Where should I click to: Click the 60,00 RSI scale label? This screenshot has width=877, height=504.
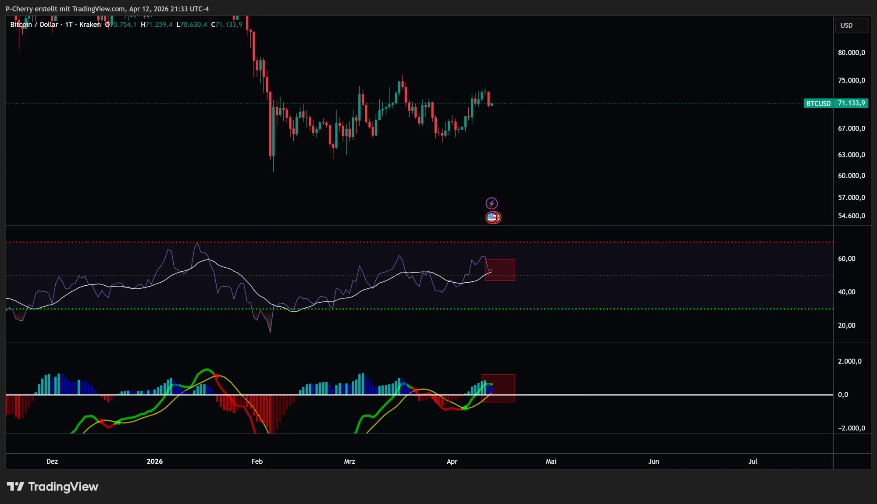pyautogui.click(x=846, y=259)
